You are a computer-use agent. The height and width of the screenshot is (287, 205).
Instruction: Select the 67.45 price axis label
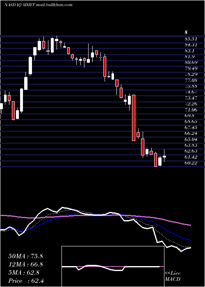click(191, 128)
